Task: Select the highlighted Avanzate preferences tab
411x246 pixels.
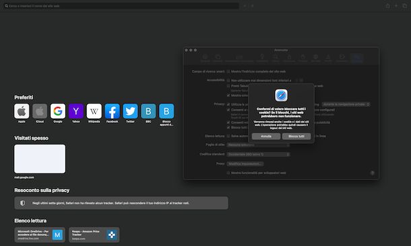Action: pyautogui.click(x=356, y=58)
